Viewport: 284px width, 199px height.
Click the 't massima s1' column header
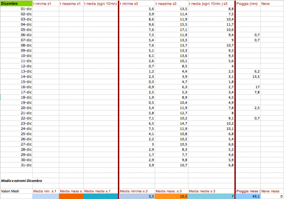(71, 3)
